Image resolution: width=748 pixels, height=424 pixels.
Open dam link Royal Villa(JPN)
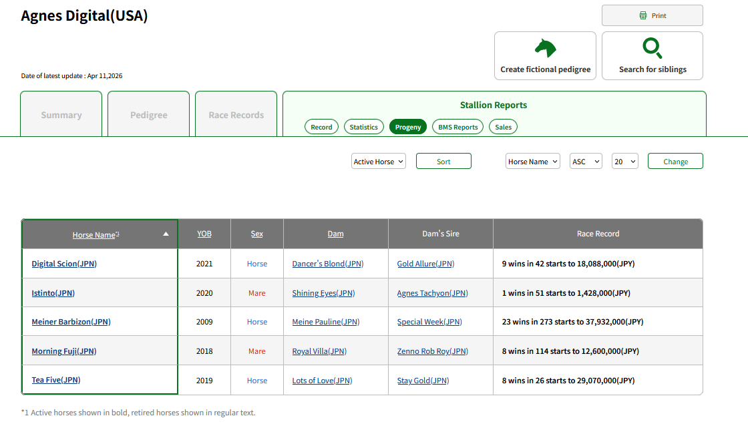point(319,351)
